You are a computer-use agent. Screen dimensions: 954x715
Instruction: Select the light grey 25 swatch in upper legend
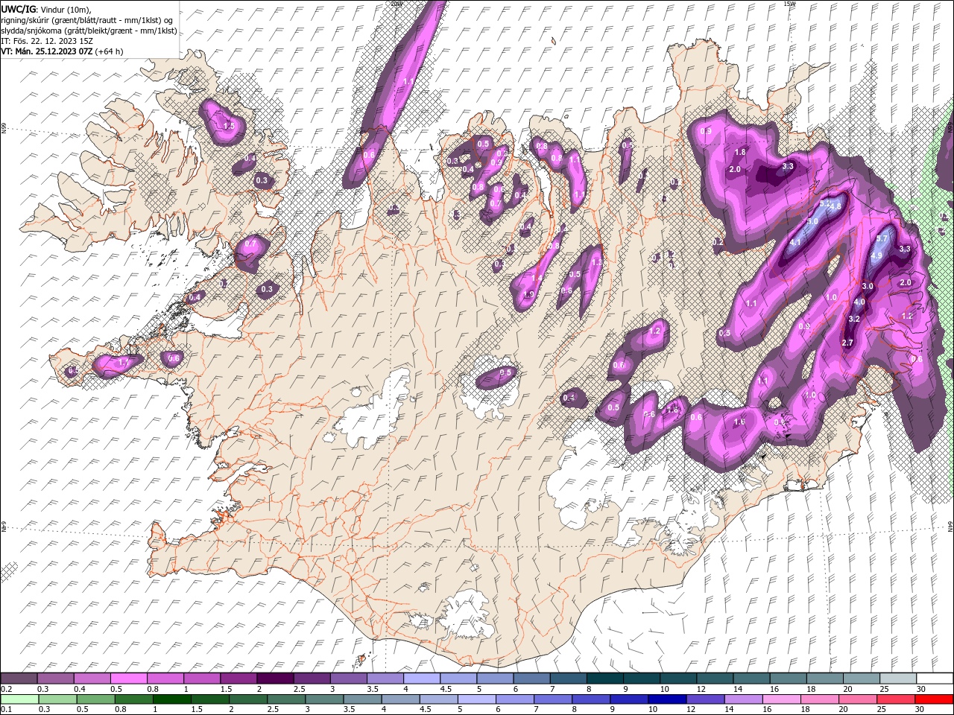(897, 679)
